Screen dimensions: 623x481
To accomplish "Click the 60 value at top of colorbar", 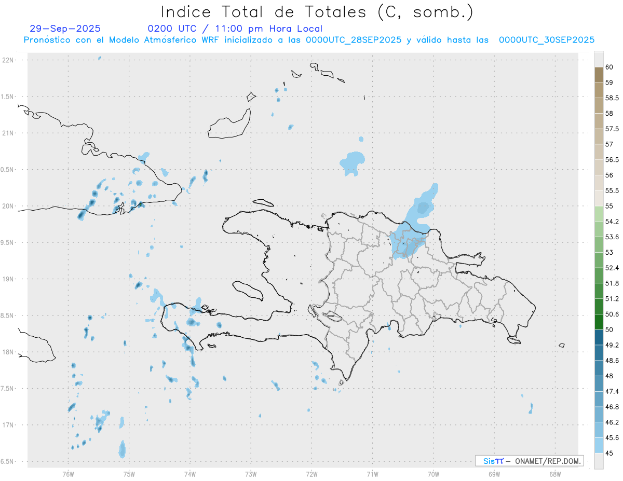I will 610,67.
